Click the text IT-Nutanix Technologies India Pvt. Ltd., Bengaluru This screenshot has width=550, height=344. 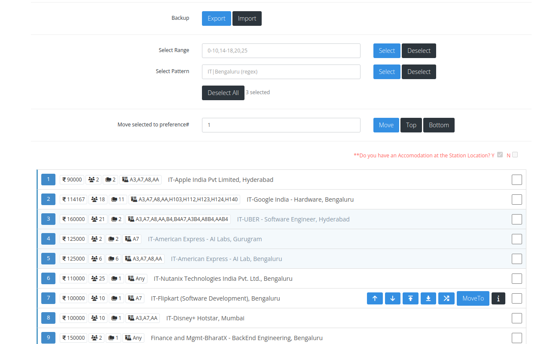223,279
